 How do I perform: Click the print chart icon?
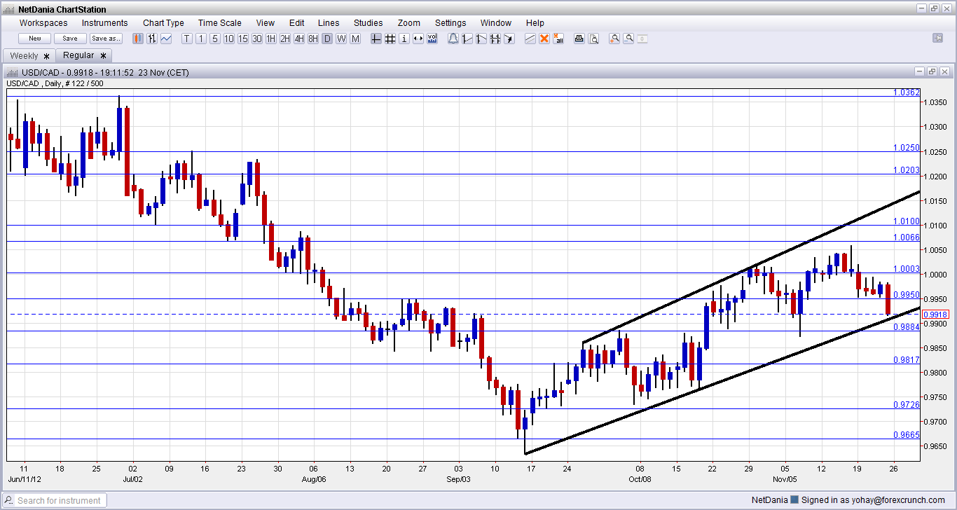click(579, 39)
